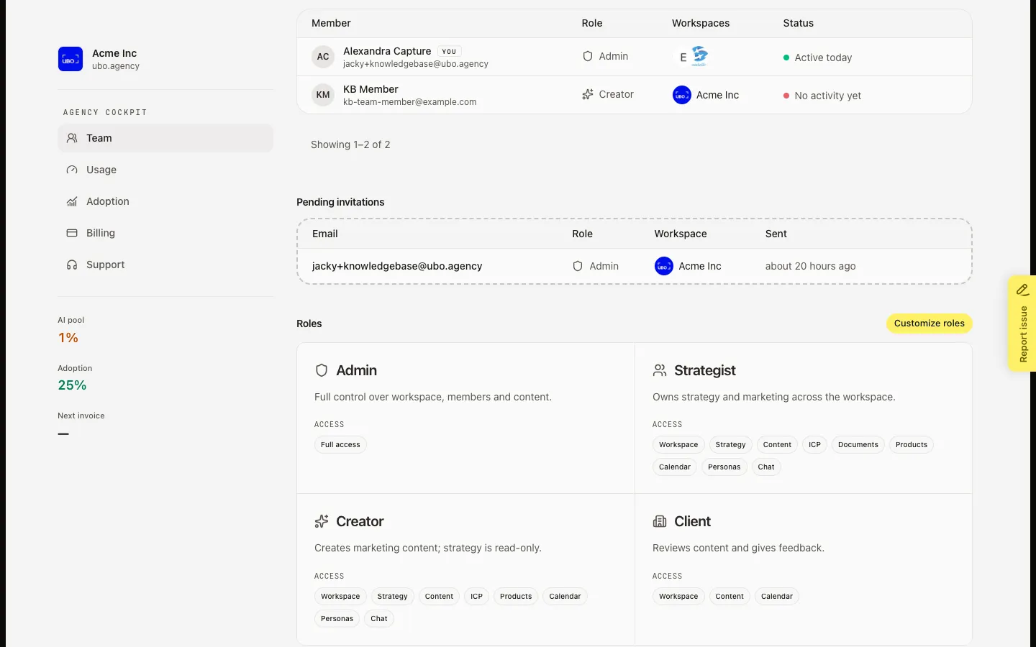The width and height of the screenshot is (1036, 647).
Task: Go to the Adoption page
Action: [x=165, y=201]
